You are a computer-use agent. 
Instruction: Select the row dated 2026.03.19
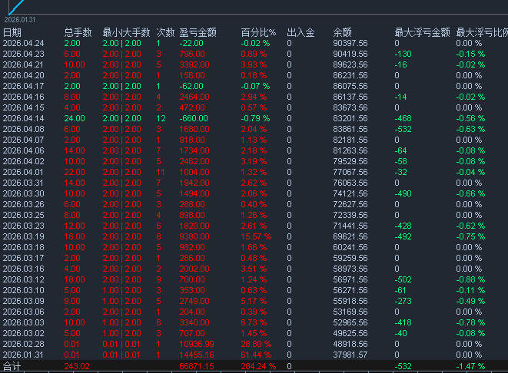click(x=23, y=237)
